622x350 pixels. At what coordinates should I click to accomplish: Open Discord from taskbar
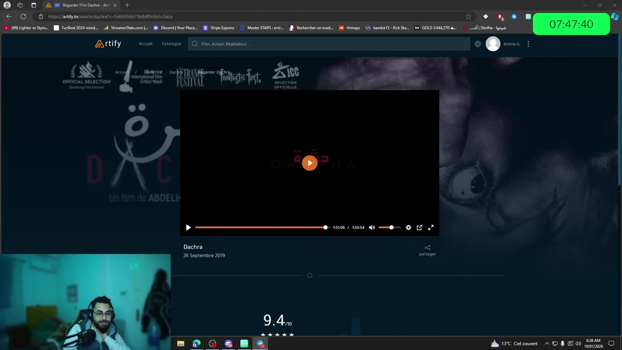(x=228, y=344)
